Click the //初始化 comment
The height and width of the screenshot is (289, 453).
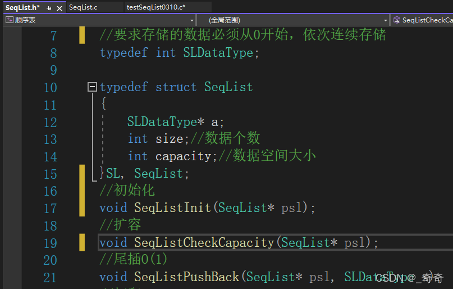[x=127, y=191]
